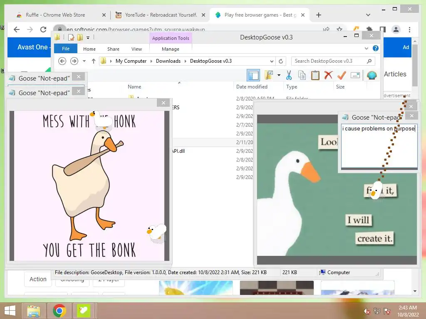Click the Action category button on webpage
426x319 pixels.
click(38, 279)
